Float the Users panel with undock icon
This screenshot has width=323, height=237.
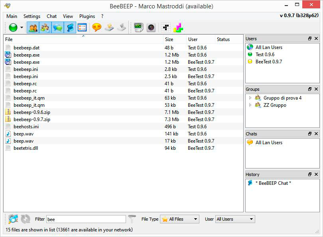(x=309, y=39)
